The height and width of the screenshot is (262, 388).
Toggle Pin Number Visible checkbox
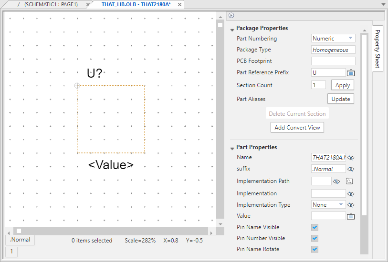click(x=315, y=238)
